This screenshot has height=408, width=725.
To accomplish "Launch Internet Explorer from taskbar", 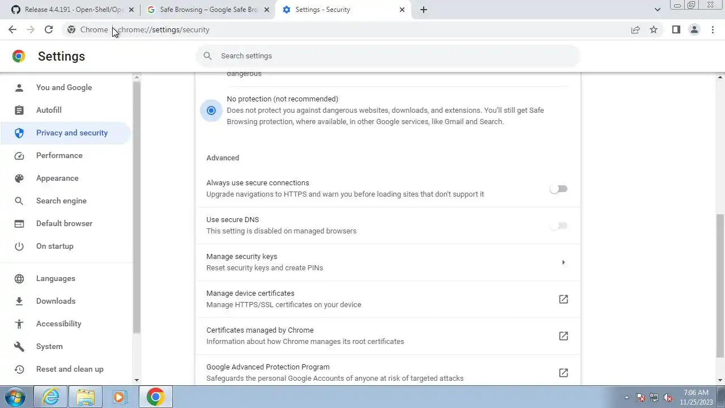I will click(51, 397).
